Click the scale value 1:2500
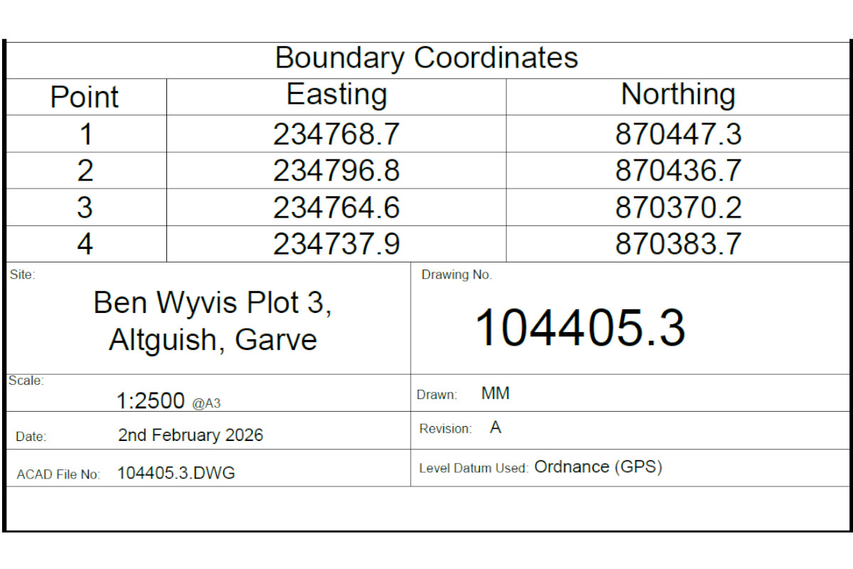Viewport: 853px width, 569px height. (x=151, y=401)
